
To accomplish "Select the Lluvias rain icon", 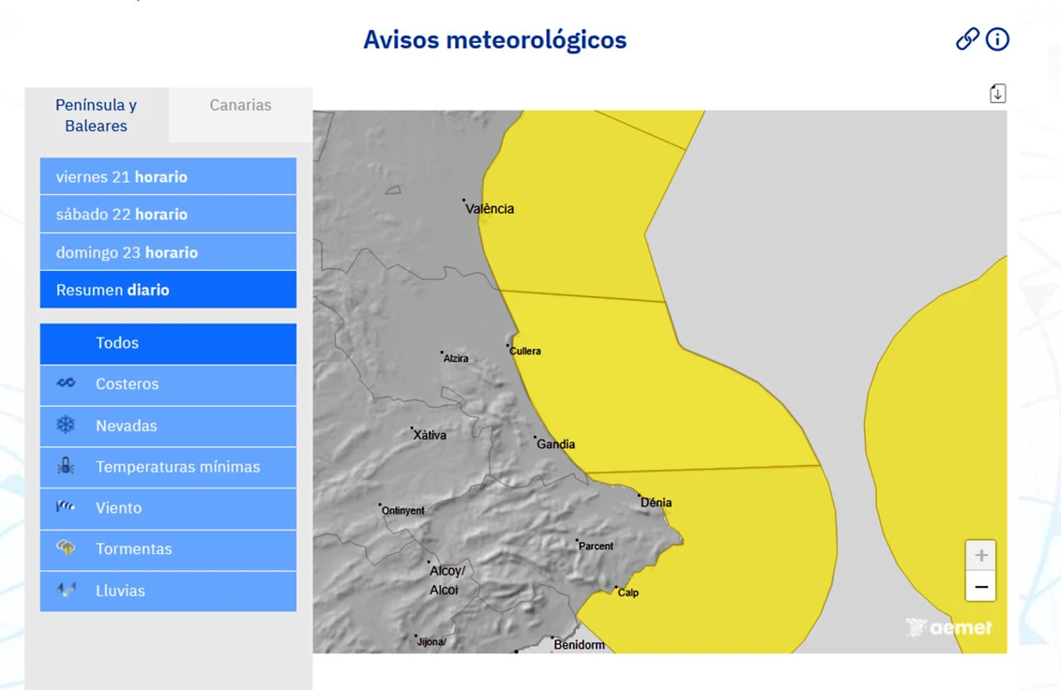I will click(66, 590).
